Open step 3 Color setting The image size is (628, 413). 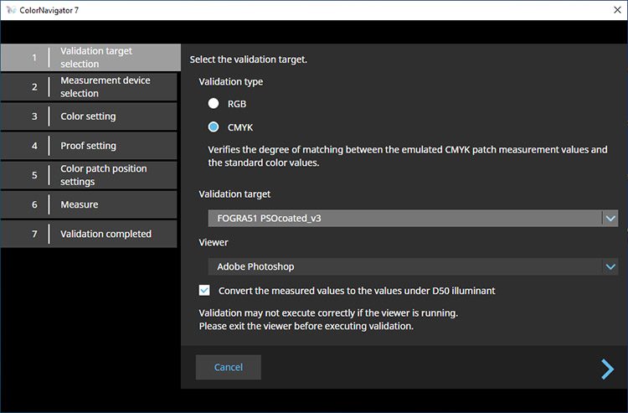click(89, 116)
